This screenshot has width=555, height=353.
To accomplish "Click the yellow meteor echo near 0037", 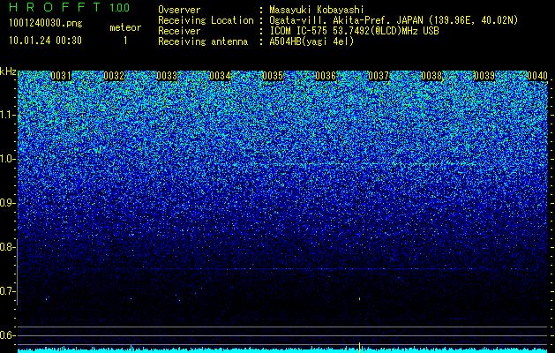I will (360, 299).
